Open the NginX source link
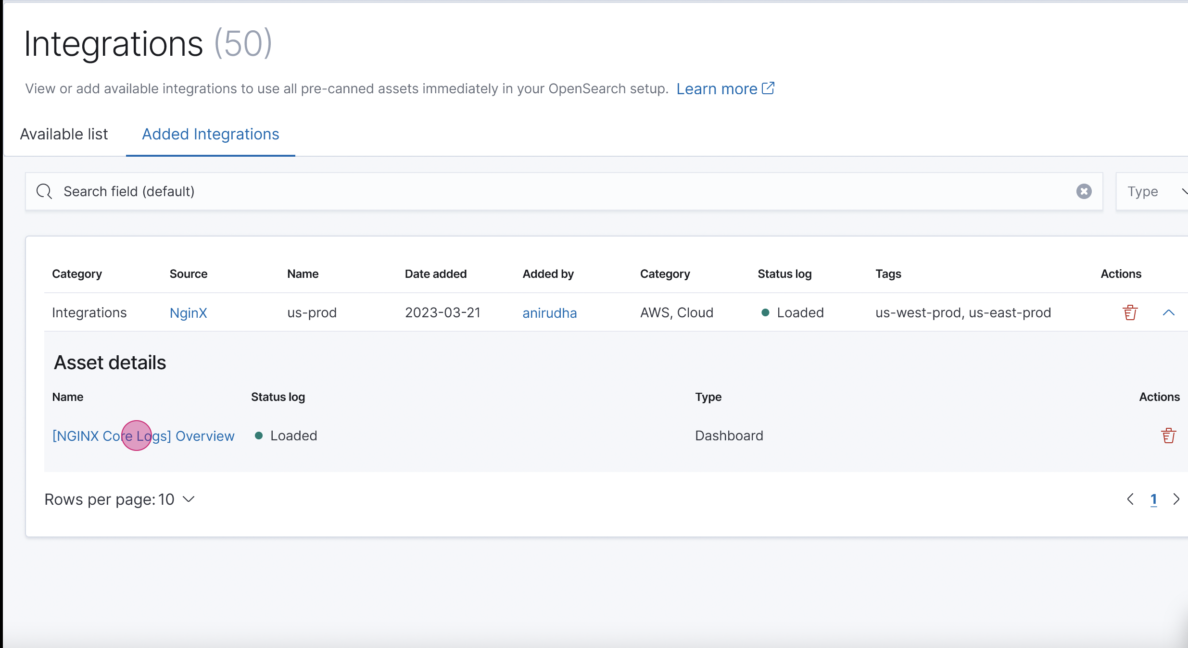This screenshot has width=1188, height=648. click(188, 312)
